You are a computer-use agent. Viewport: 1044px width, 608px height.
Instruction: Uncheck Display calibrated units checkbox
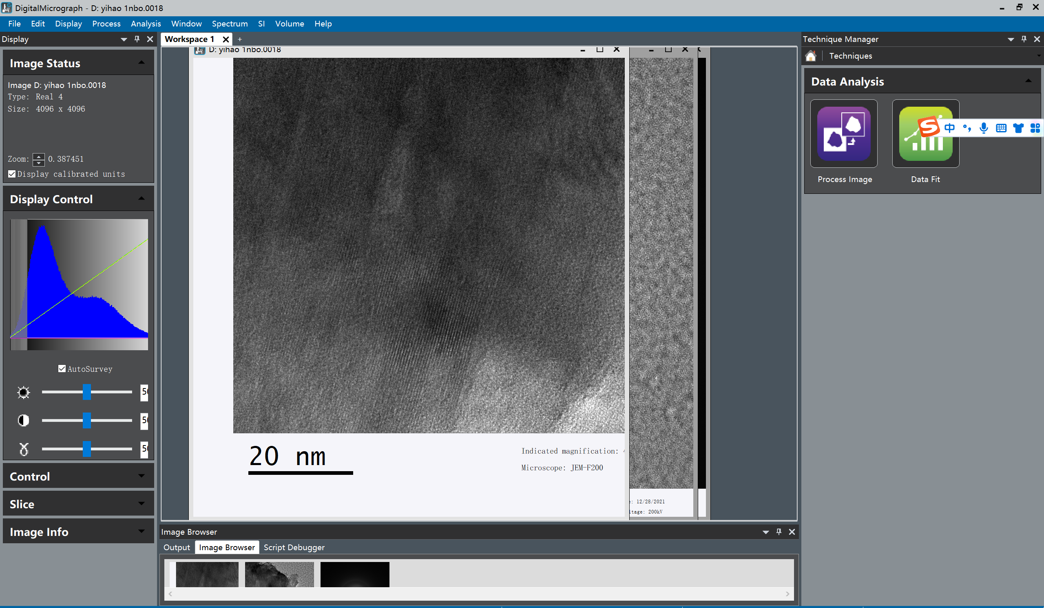click(x=12, y=174)
